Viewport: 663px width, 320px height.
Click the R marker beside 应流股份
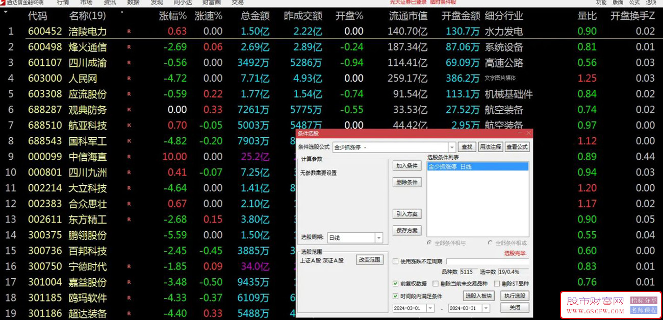129,94
